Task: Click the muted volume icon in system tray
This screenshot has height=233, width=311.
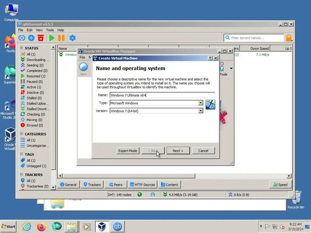Action: pyautogui.click(x=282, y=226)
